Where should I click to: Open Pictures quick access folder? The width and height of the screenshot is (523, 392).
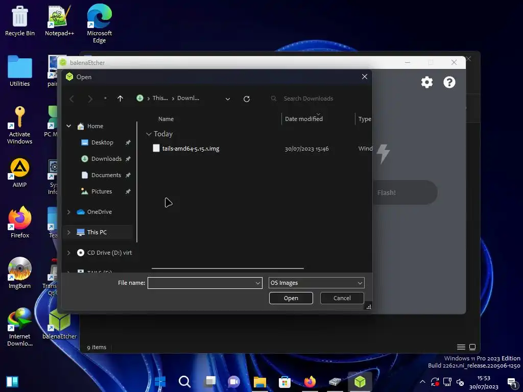click(102, 191)
